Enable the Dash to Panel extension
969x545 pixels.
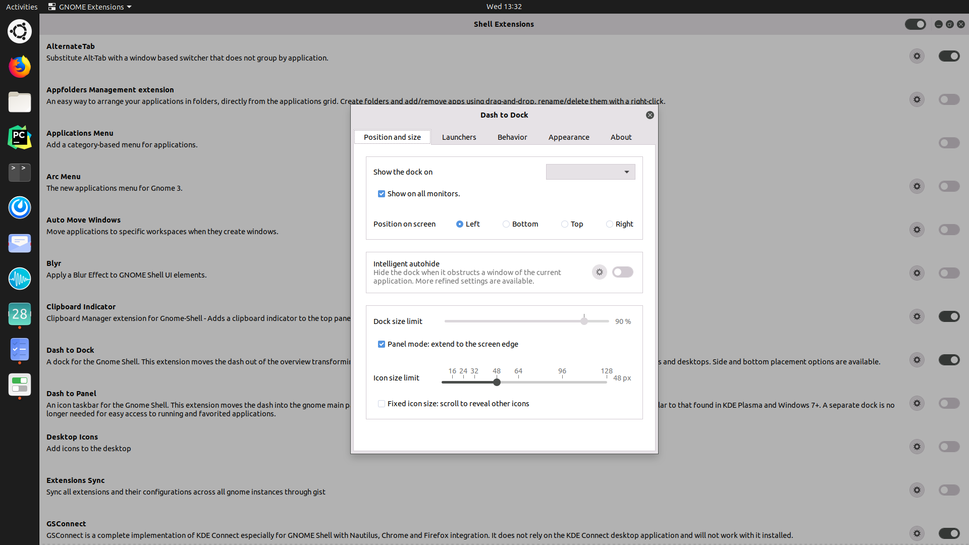949,403
